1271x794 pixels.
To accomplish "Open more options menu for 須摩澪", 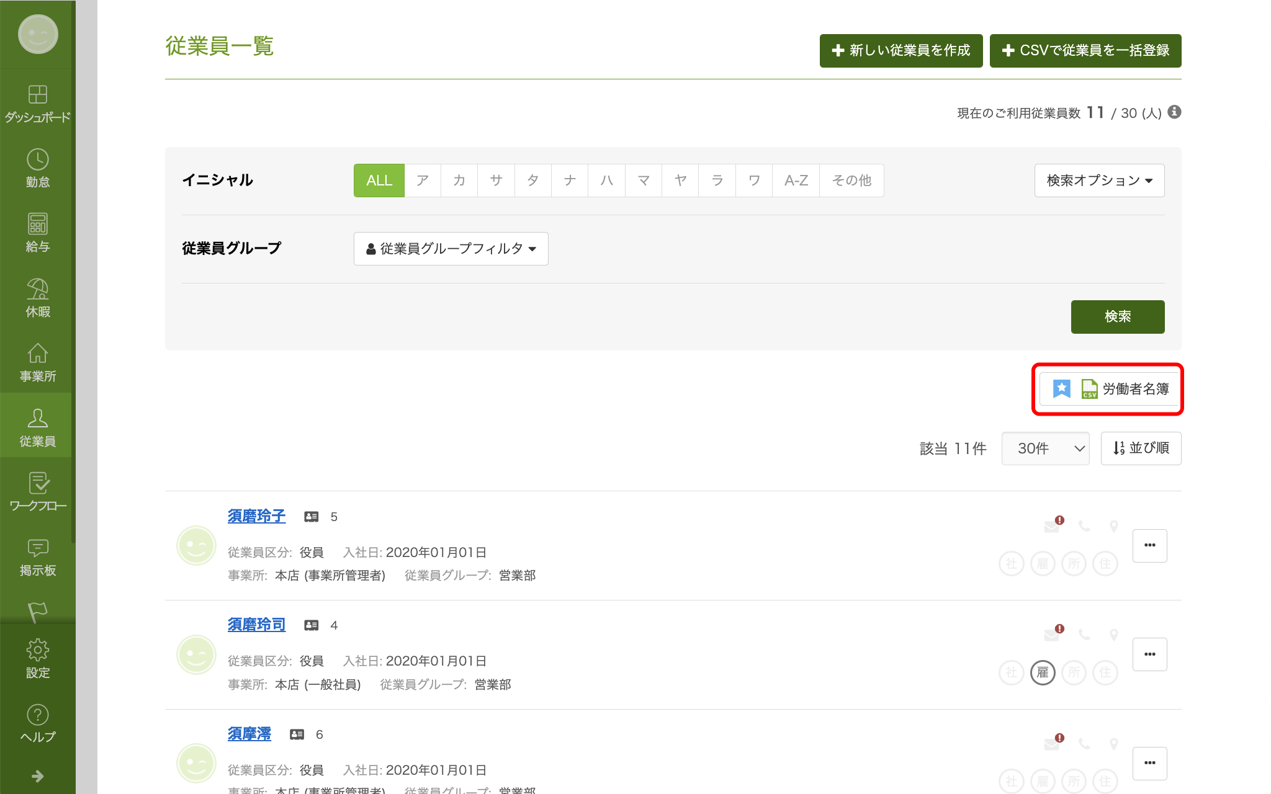I will tap(1149, 764).
